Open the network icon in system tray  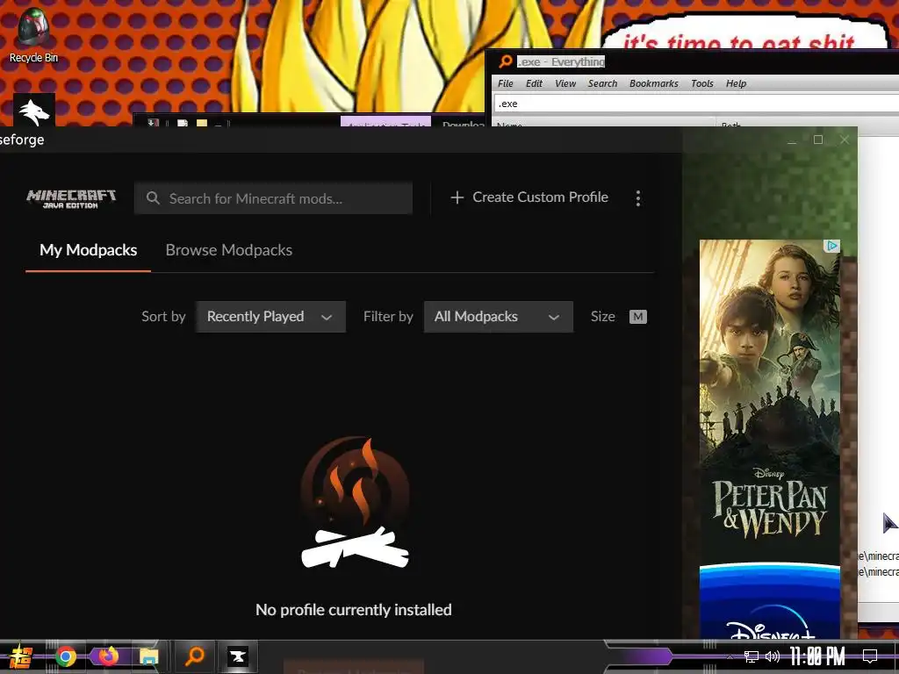(x=752, y=656)
